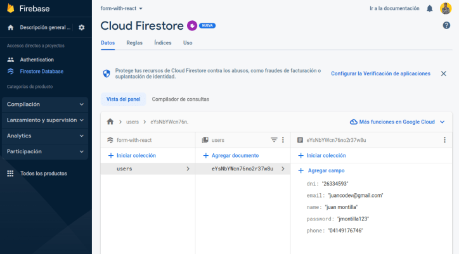Switch to the Uso tab
The width and height of the screenshot is (459, 254).
pyautogui.click(x=188, y=43)
